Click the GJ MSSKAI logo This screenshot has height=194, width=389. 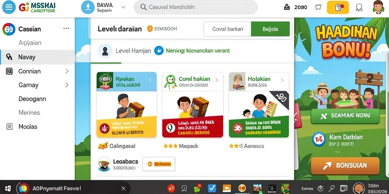click(37, 8)
